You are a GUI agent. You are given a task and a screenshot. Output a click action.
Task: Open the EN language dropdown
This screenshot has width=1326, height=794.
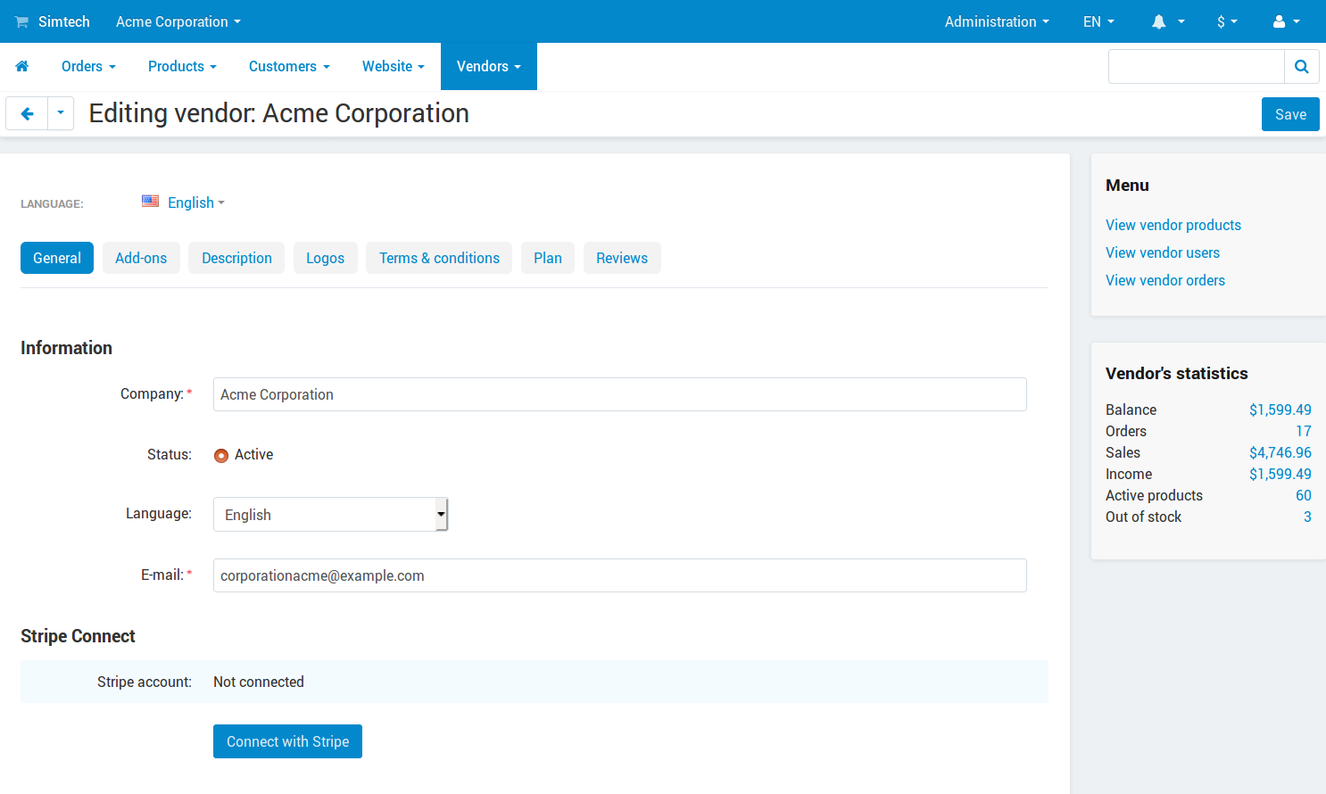pos(1098,21)
